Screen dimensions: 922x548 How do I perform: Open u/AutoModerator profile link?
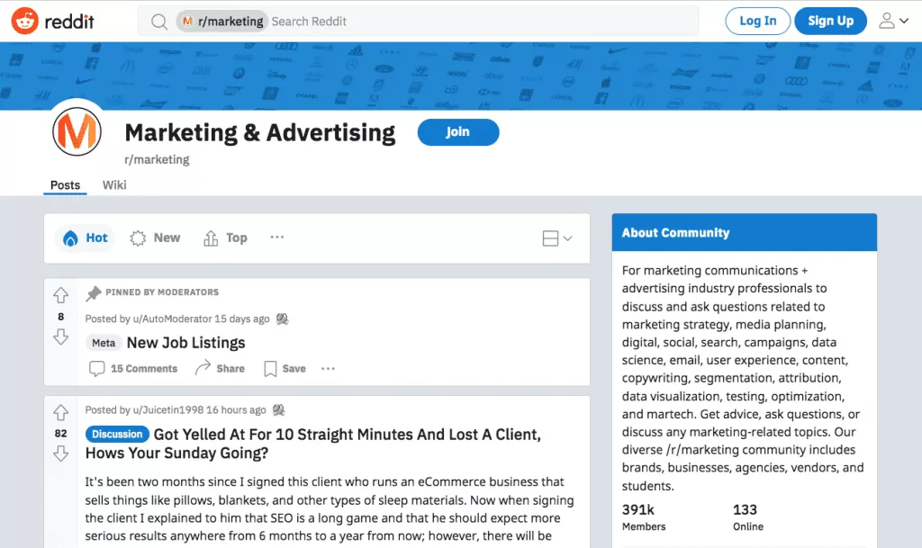click(172, 319)
